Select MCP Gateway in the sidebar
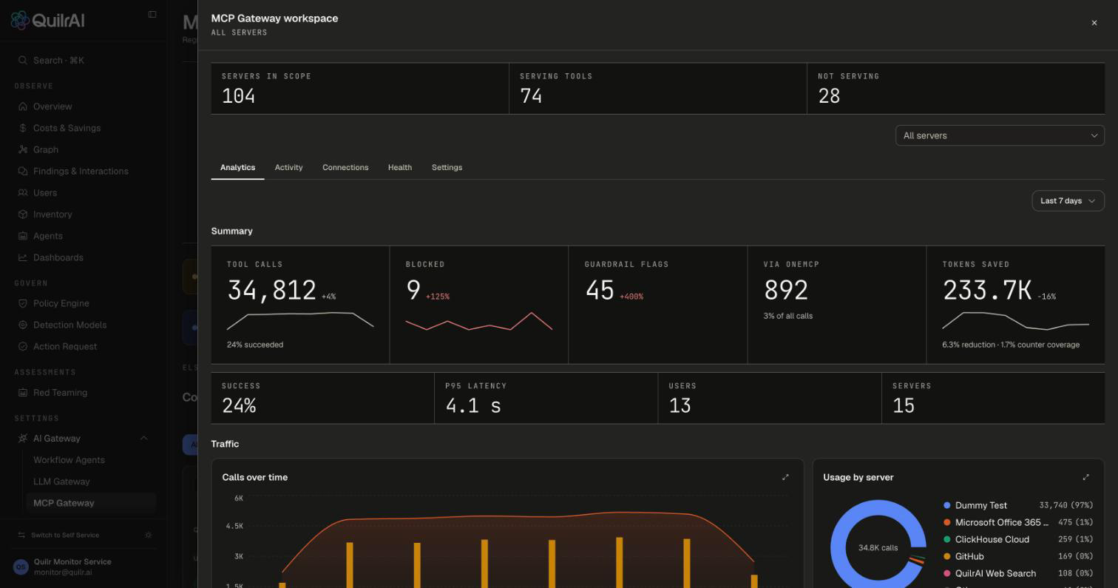Image resolution: width=1118 pixels, height=588 pixels. pos(90,503)
